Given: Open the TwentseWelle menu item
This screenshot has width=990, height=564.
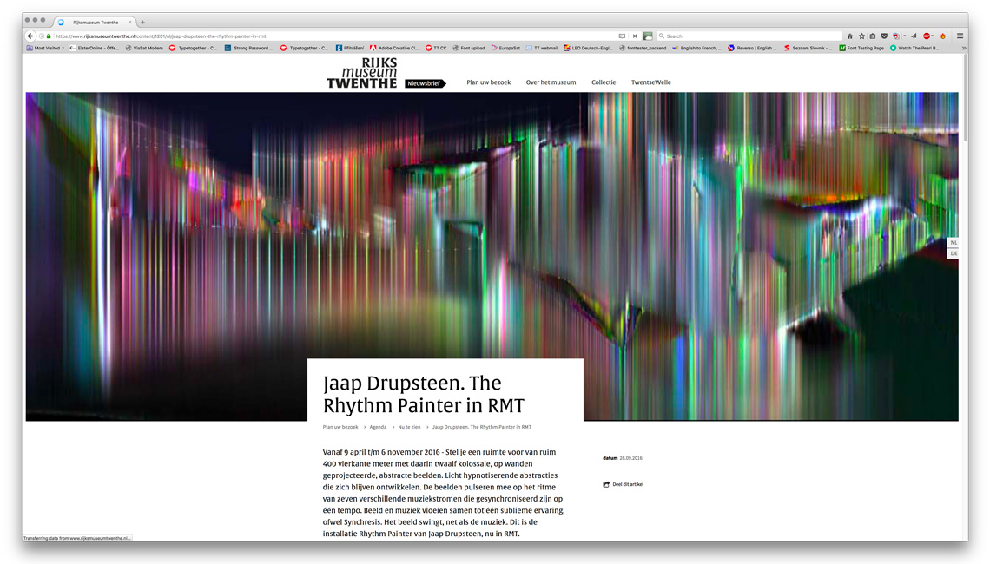Looking at the screenshot, I should [651, 82].
